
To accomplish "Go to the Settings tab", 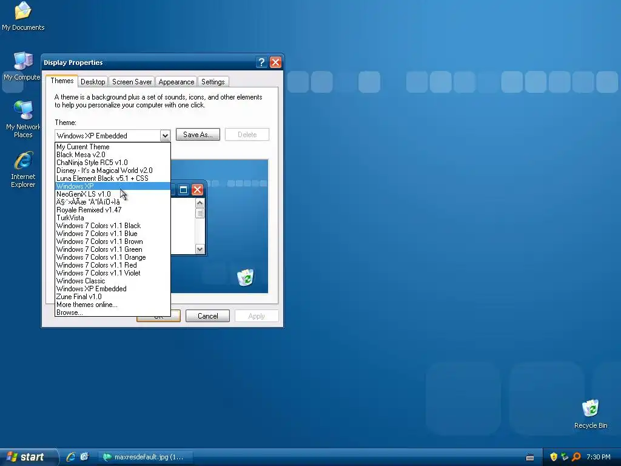I will (213, 82).
